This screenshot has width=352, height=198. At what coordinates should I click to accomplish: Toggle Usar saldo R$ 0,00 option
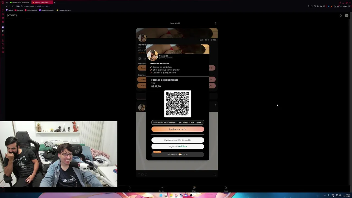pyautogui.click(x=178, y=155)
